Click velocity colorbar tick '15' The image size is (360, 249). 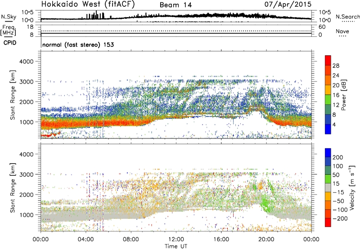point(336,183)
